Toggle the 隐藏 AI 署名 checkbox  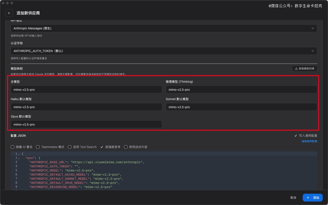[x=12, y=147]
